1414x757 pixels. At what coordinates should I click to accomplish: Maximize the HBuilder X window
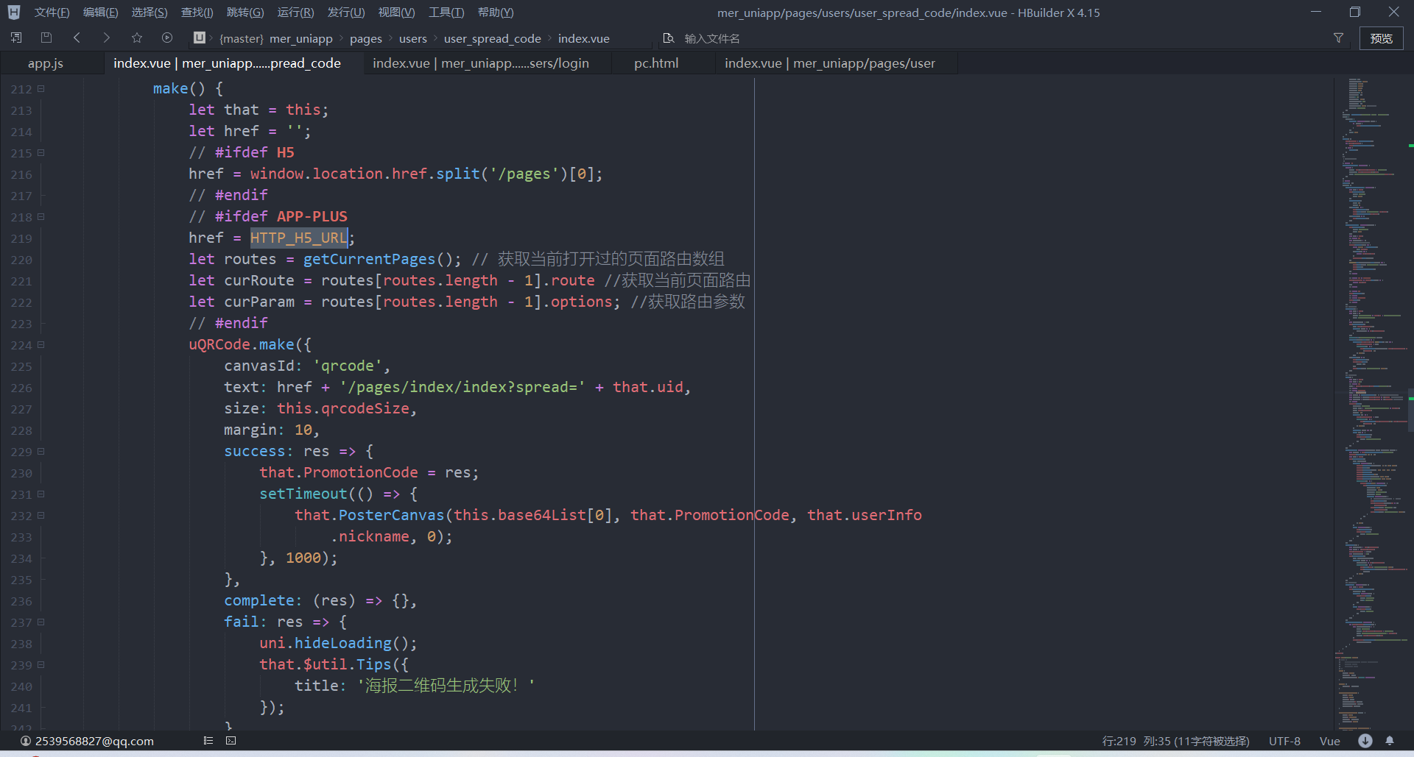[x=1354, y=12]
